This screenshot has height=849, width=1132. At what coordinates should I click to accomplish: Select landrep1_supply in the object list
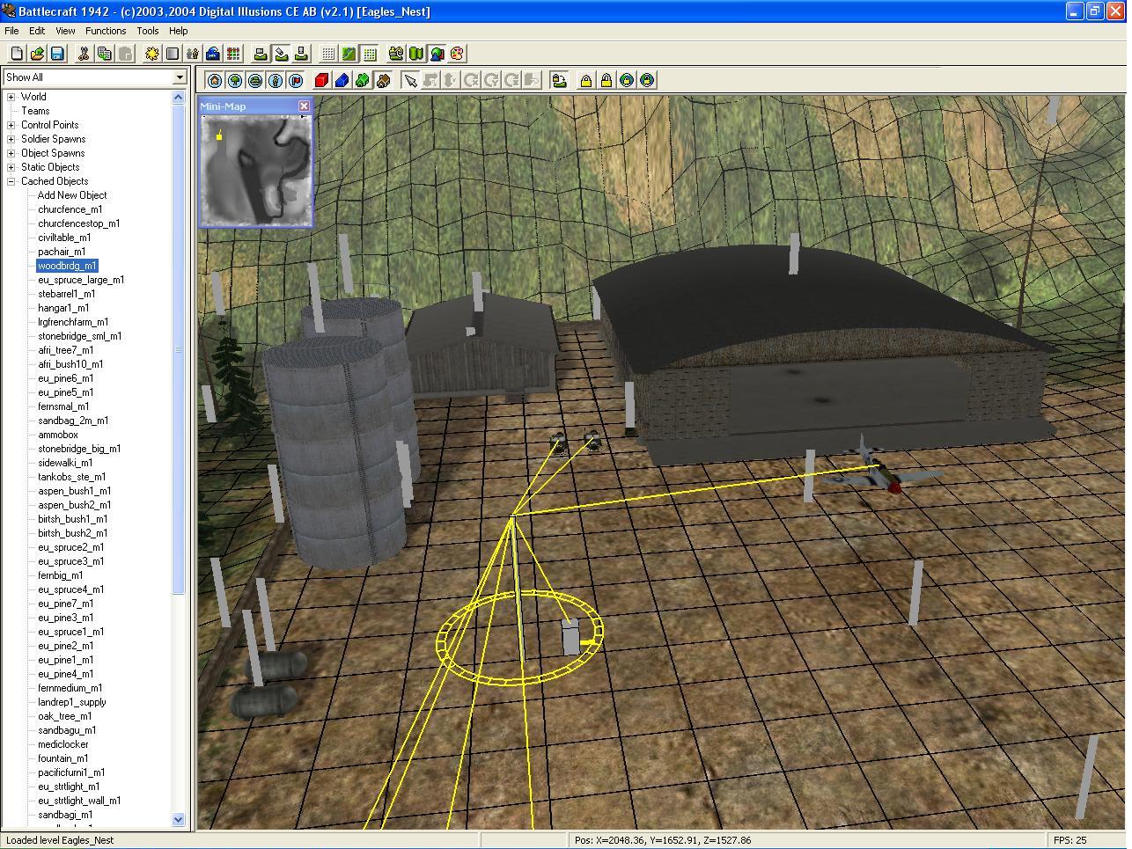72,702
